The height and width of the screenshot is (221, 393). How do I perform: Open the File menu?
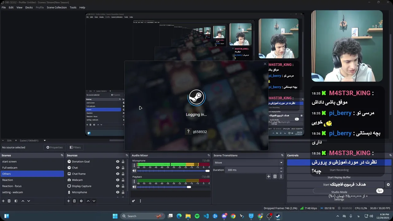4,7
